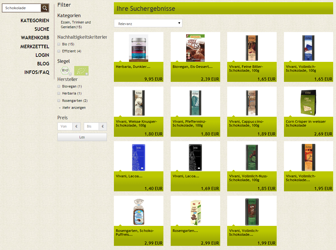
Task: Tick the Effizient (4) checkbox
Action: point(59,51)
